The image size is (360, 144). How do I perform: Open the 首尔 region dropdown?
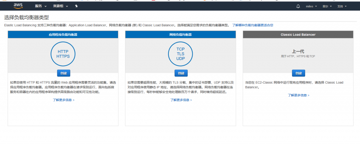(327, 6)
